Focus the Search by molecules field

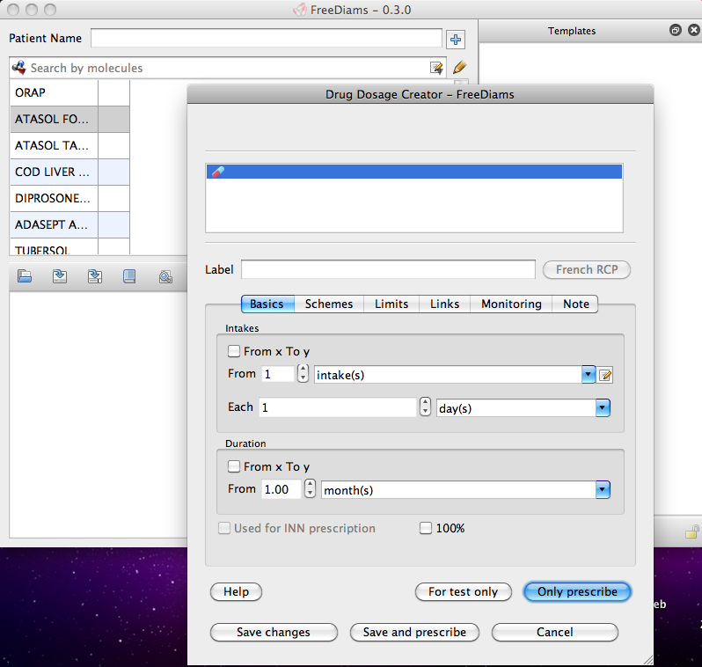tap(229, 68)
